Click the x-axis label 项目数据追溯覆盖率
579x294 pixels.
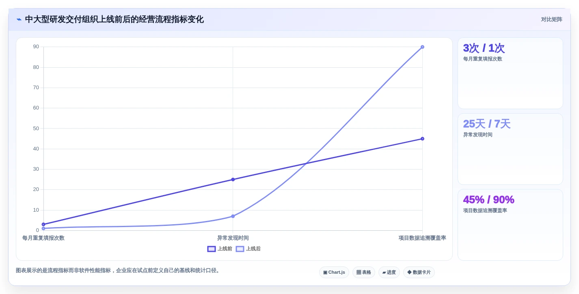tap(422, 238)
